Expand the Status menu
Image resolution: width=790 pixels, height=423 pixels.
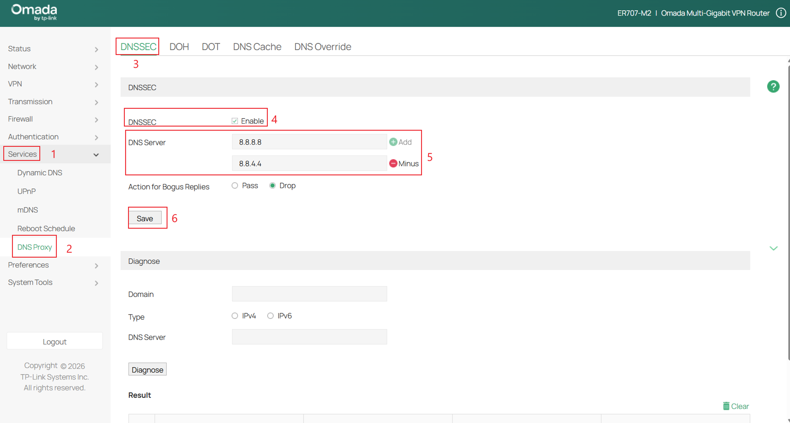[x=55, y=49]
